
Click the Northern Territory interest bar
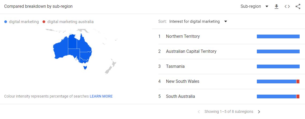click(x=278, y=36)
